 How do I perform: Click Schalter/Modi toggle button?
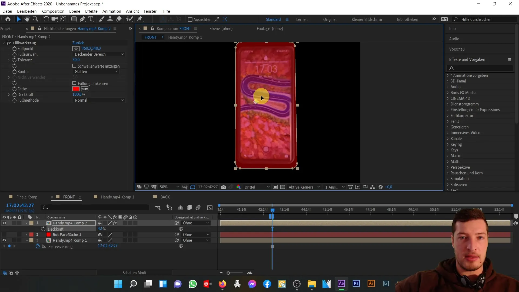click(134, 273)
